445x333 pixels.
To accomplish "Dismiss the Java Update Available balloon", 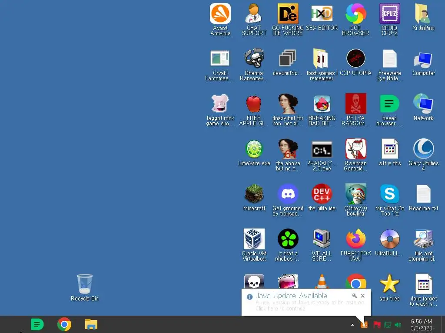I will [363, 296].
